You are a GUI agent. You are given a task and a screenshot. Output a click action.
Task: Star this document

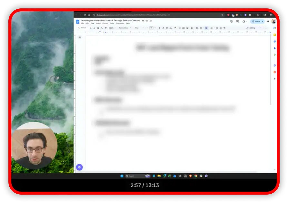[143, 20]
